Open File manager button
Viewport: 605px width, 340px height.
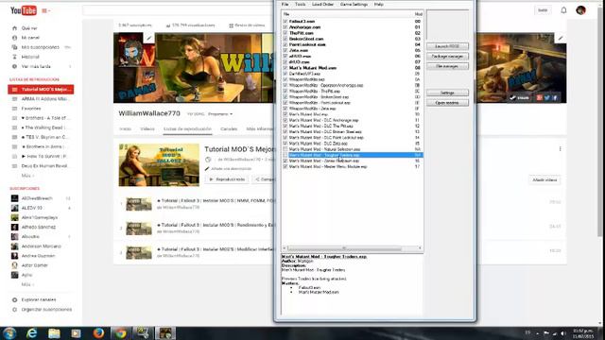(x=447, y=66)
